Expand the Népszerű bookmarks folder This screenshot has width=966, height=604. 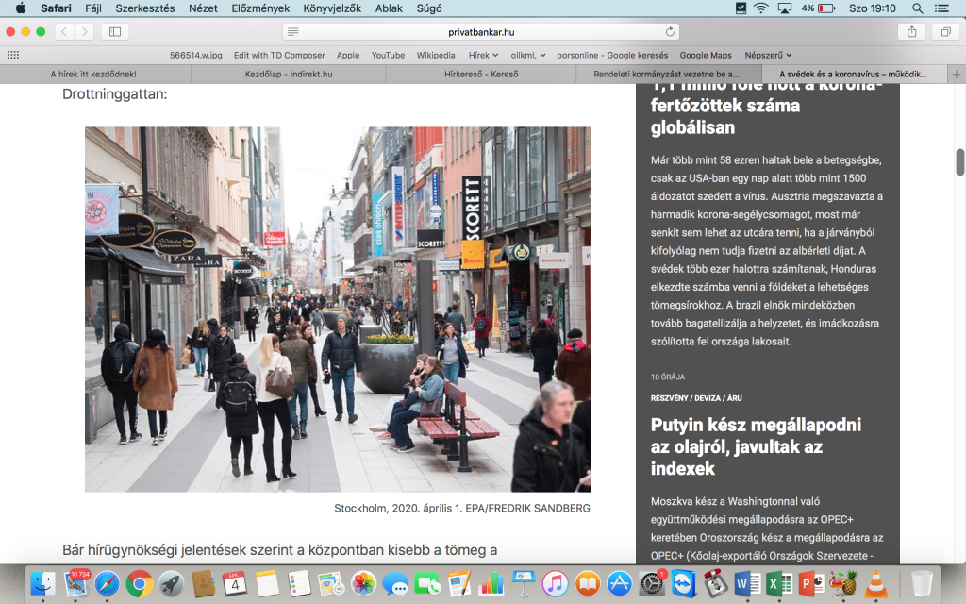coord(768,55)
